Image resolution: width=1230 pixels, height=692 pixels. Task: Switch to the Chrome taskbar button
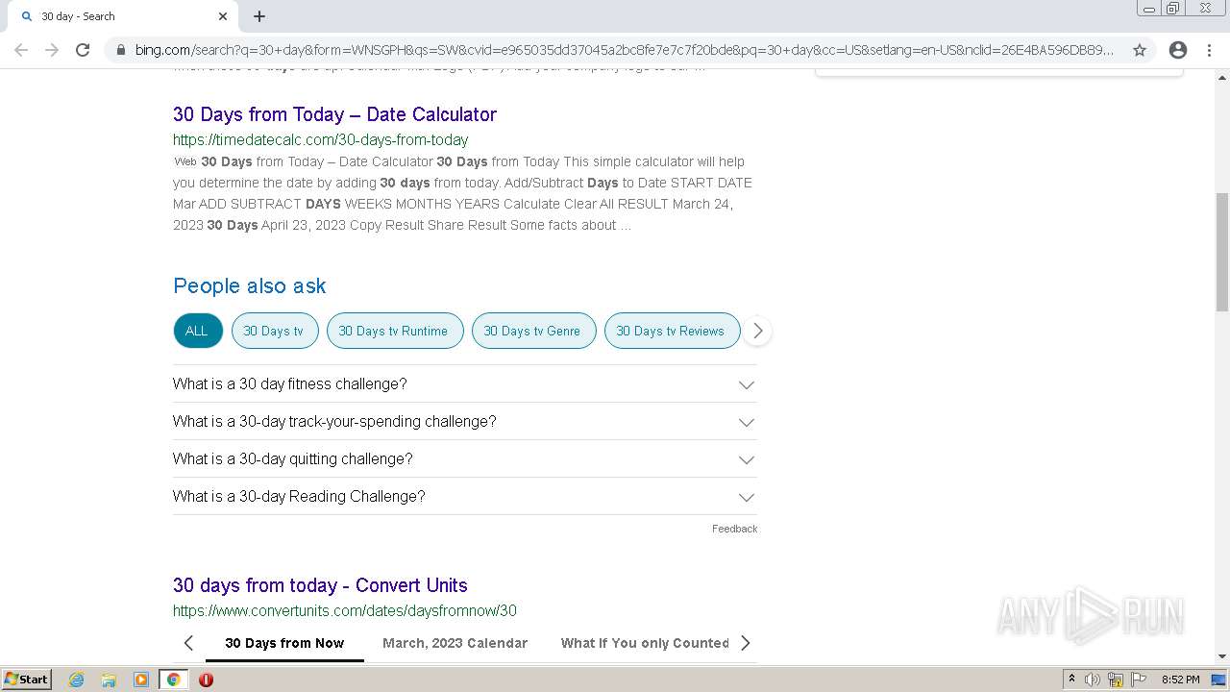tap(173, 680)
